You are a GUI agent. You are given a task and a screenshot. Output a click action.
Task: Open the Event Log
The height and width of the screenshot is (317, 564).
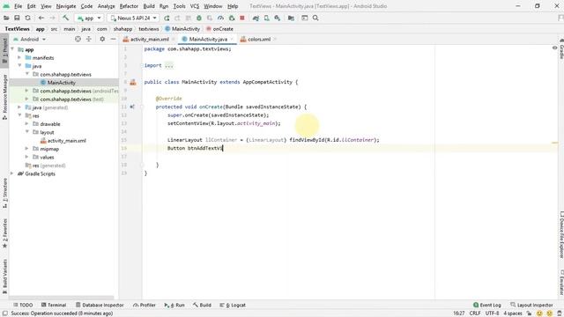(487, 306)
